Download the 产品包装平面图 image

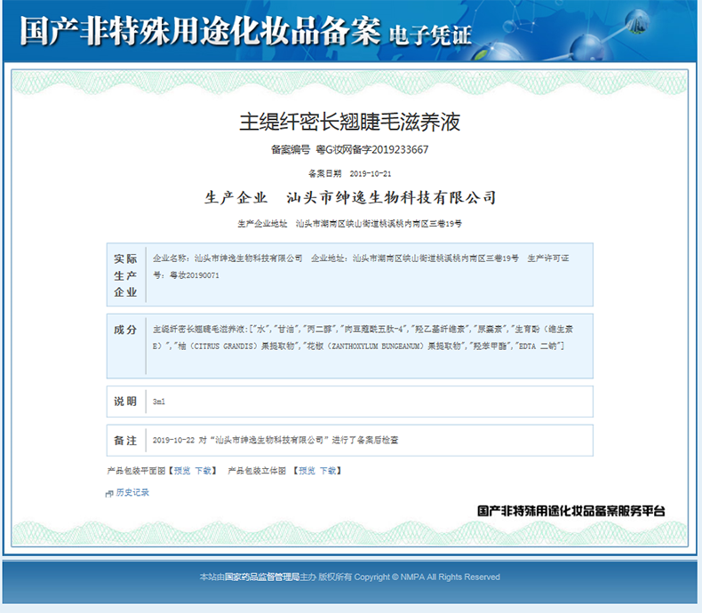pyautogui.click(x=203, y=471)
